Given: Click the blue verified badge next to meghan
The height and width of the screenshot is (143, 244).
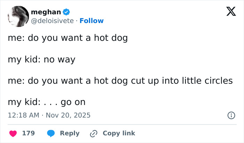Looking at the screenshot, I should pyautogui.click(x=66, y=13).
